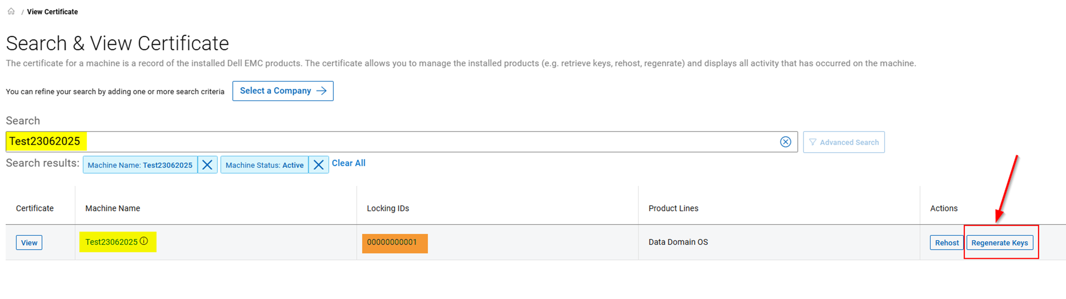Clear the search field using the circled X icon
This screenshot has width=1066, height=299.
(x=785, y=142)
